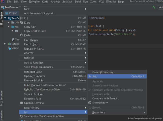Screen dimensions: 163x121
Task: Select Git Add in the submenu
Action: pyautogui.click(x=117, y=76)
